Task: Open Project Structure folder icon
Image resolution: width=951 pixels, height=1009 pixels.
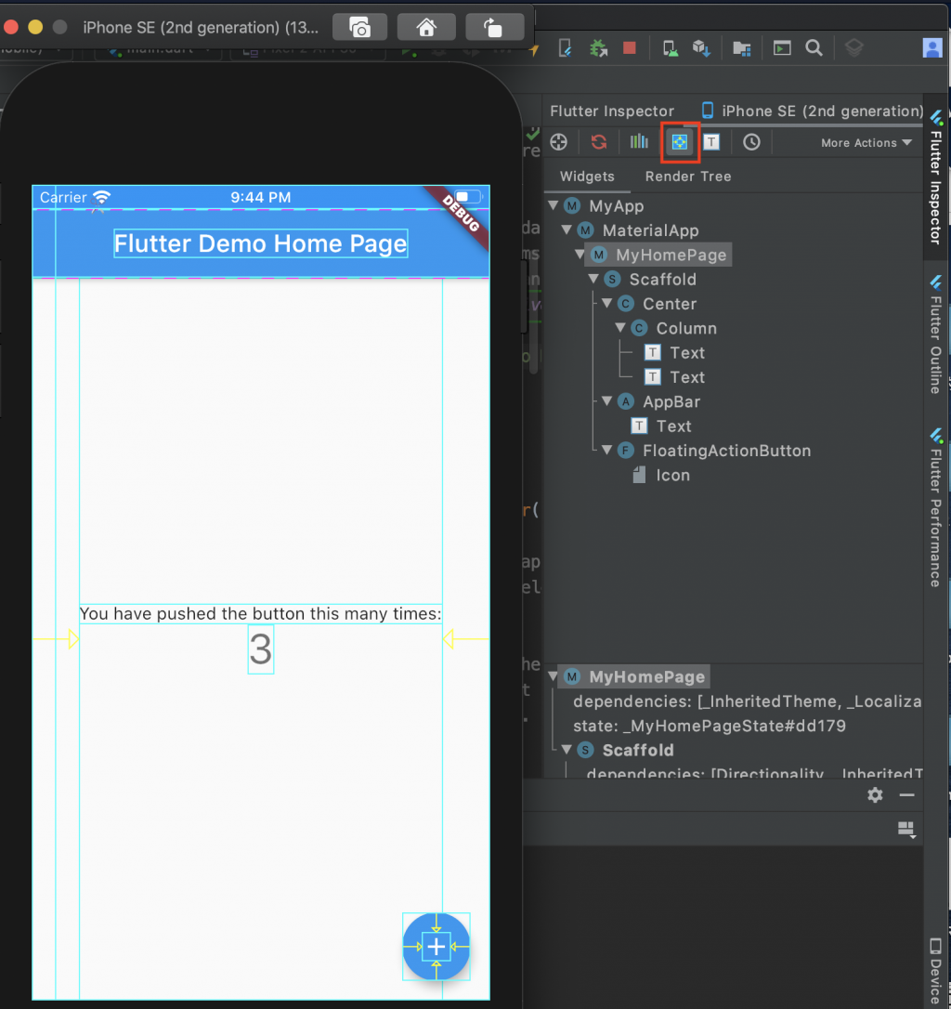Action: point(741,48)
